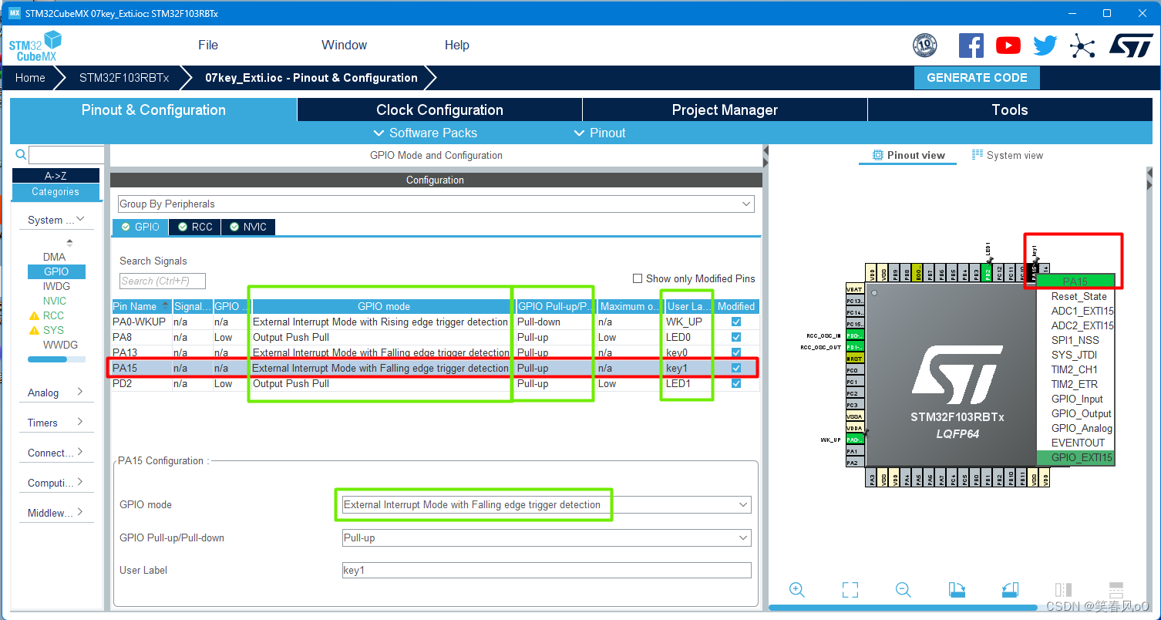
Task: Expand the Connectivity category
Action: click(56, 453)
